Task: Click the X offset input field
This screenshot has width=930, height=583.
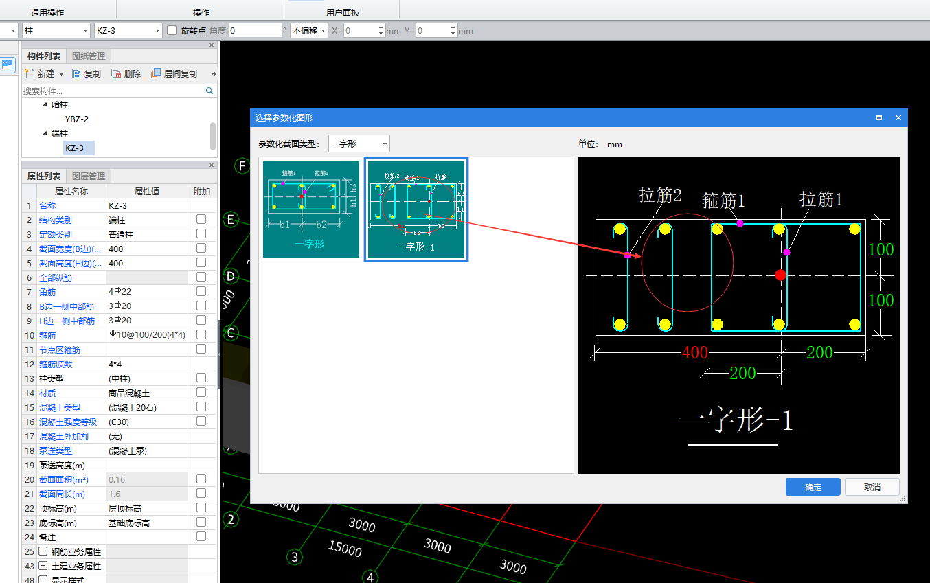Action: pyautogui.click(x=361, y=31)
